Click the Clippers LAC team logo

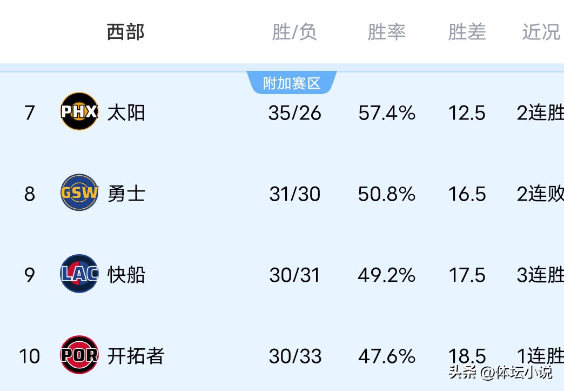pos(79,274)
